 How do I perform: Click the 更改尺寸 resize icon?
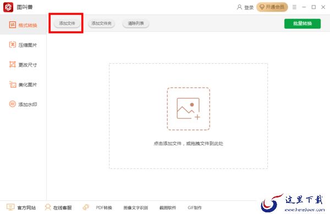click(x=13, y=64)
